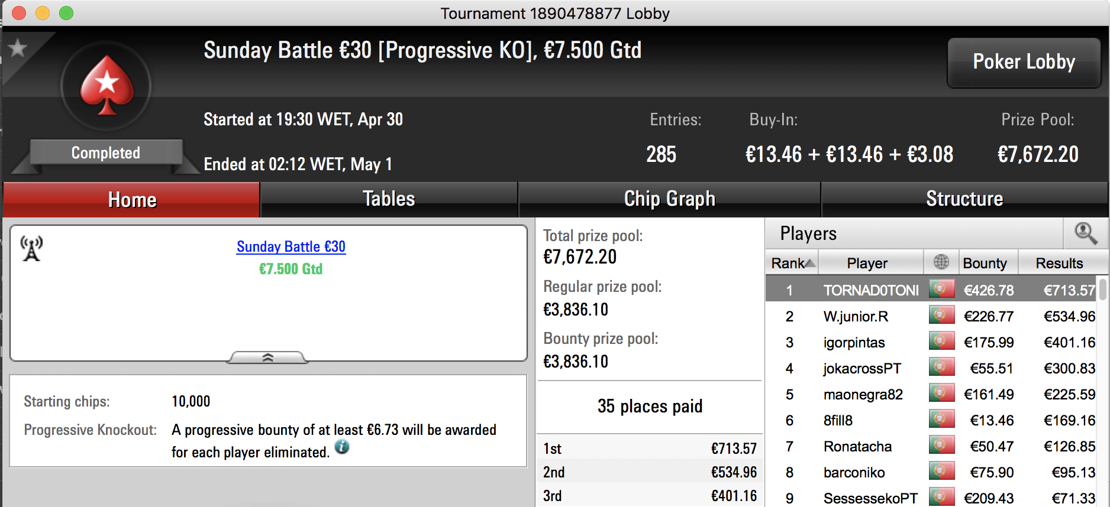Select player igorpintas in list
Screen dimensions: 1110x507
point(854,342)
